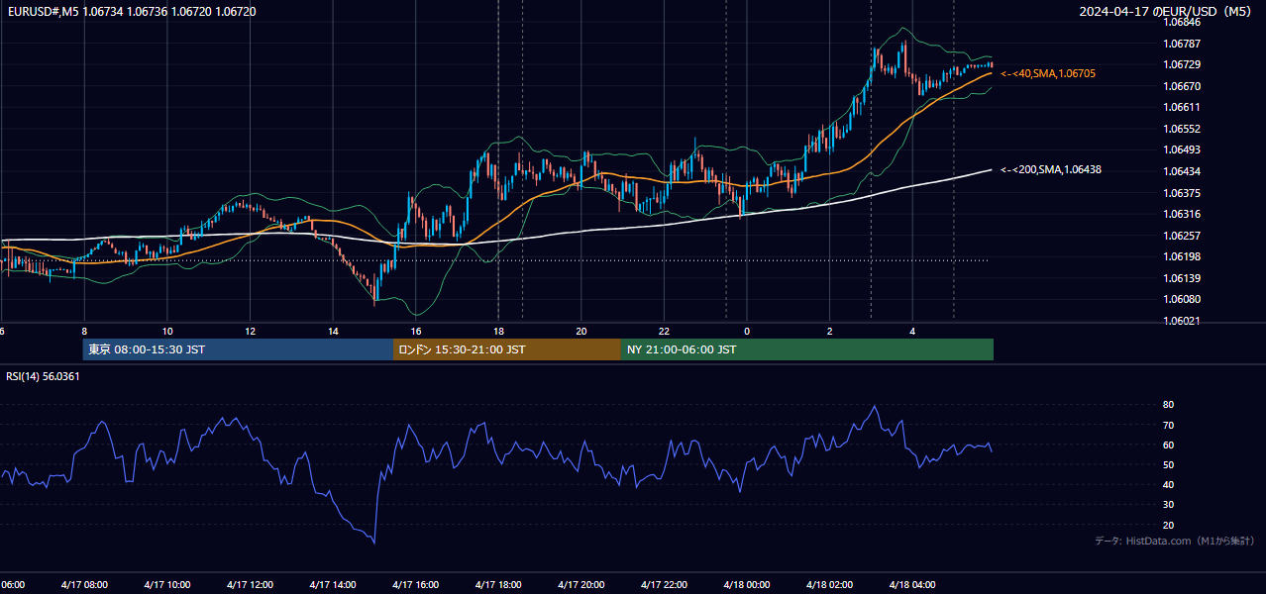Click the 1.06787 price axis label
The image size is (1266, 594).
[1182, 44]
